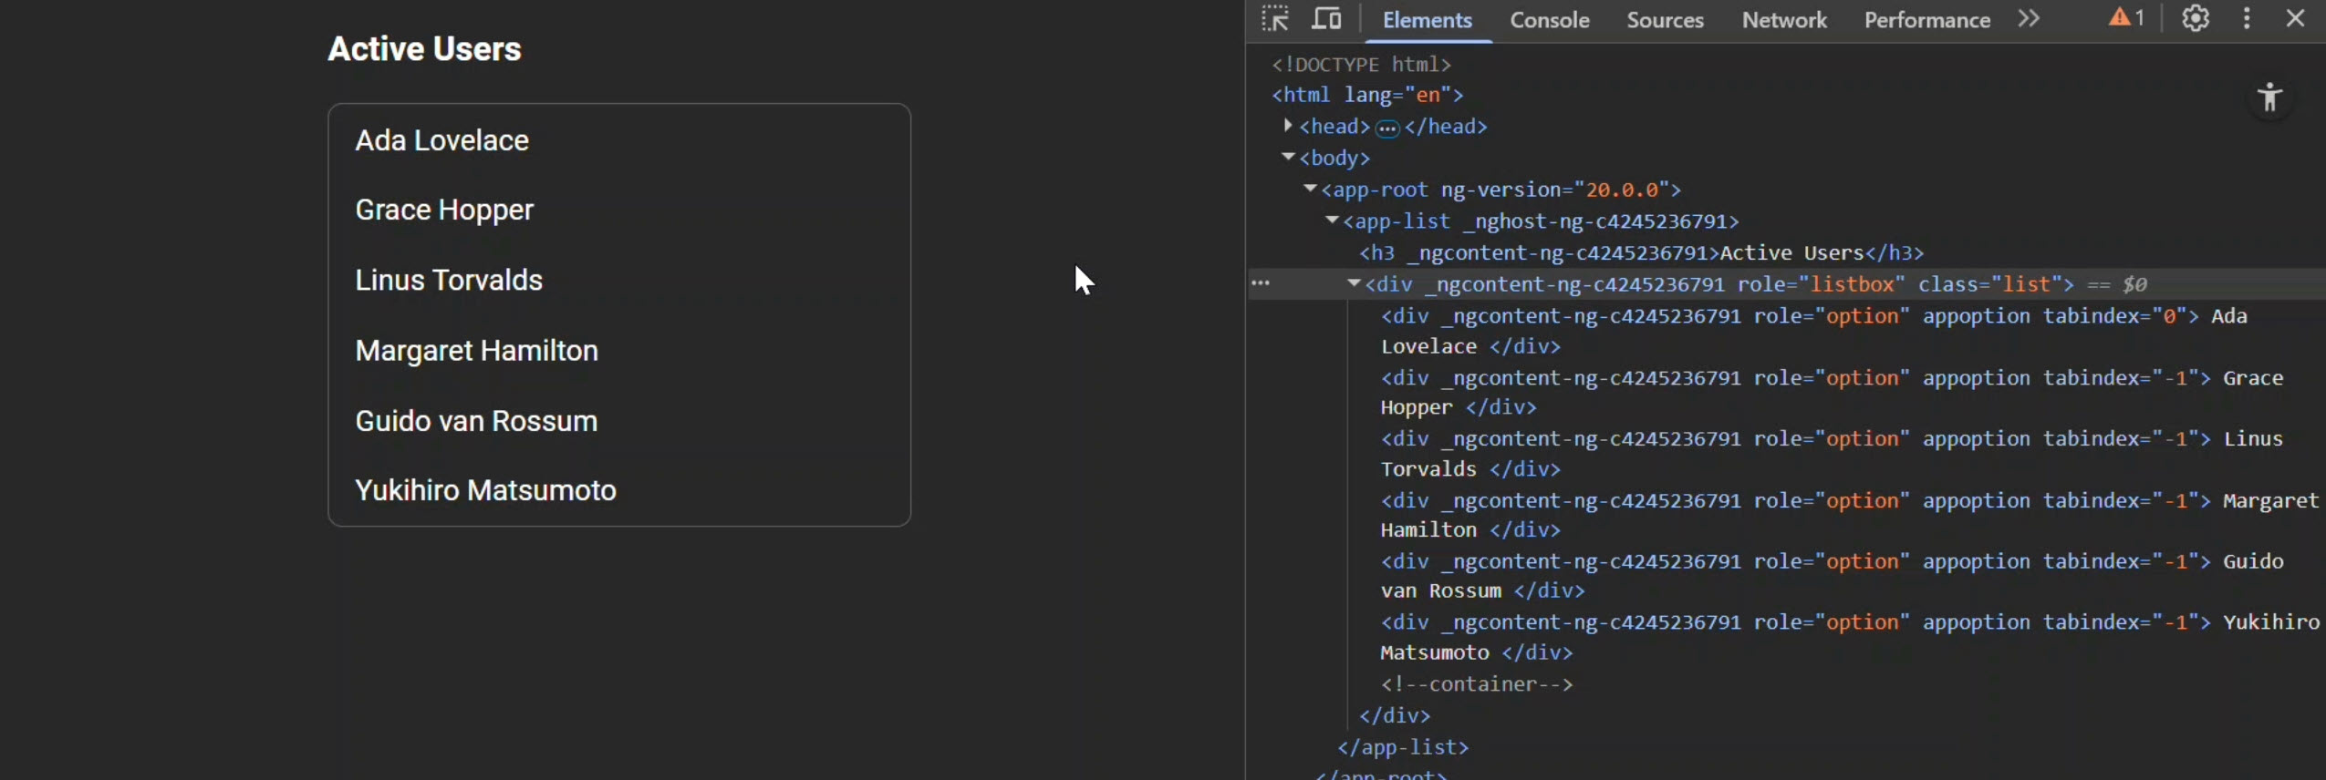The width and height of the screenshot is (2326, 780).
Task: Select the Grace Hopper option node
Action: tap(1832, 392)
